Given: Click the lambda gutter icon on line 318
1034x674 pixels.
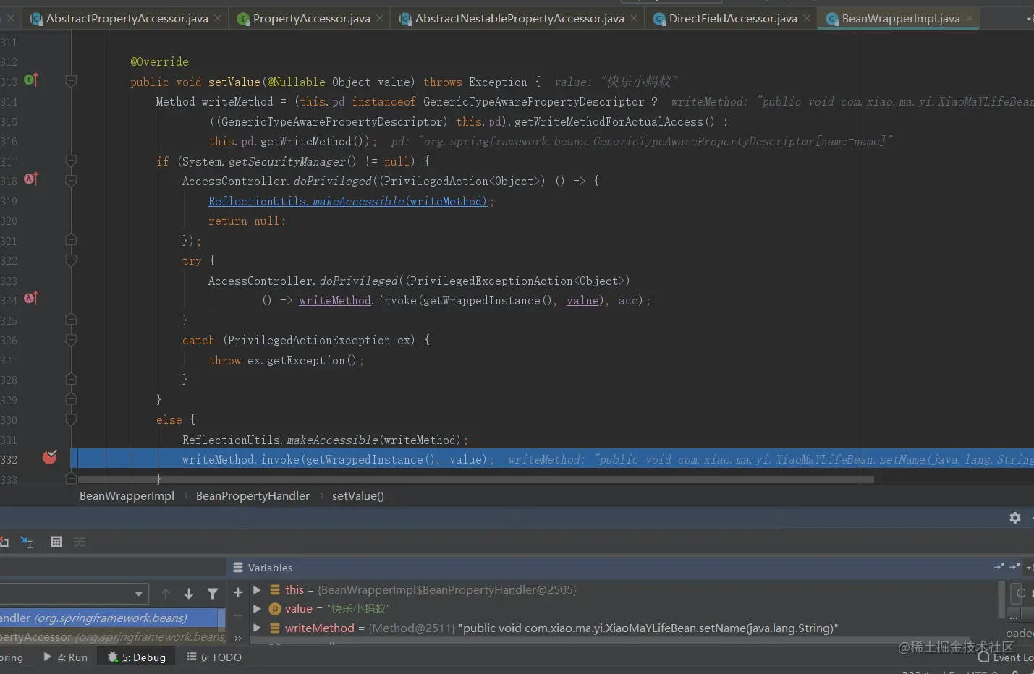Looking at the screenshot, I should (31, 179).
